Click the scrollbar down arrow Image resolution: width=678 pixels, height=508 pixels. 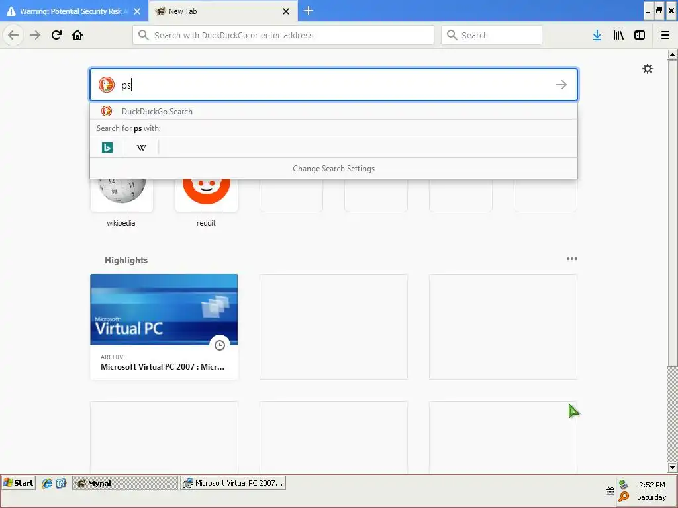pos(672,468)
